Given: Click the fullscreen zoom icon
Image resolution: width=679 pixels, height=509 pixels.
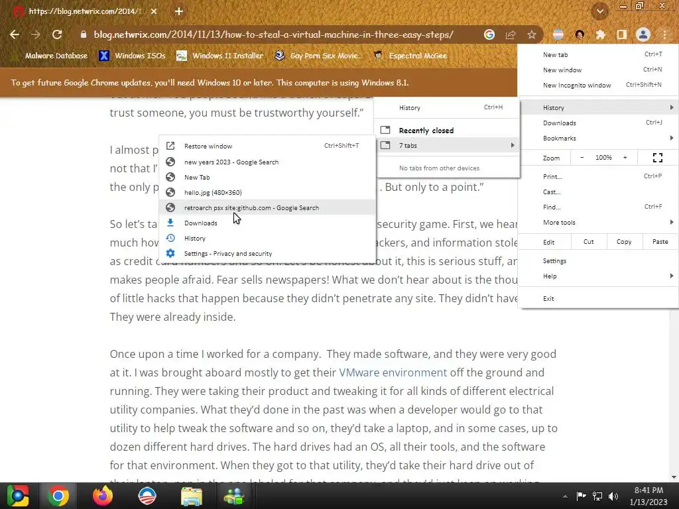Looking at the screenshot, I should [x=657, y=158].
